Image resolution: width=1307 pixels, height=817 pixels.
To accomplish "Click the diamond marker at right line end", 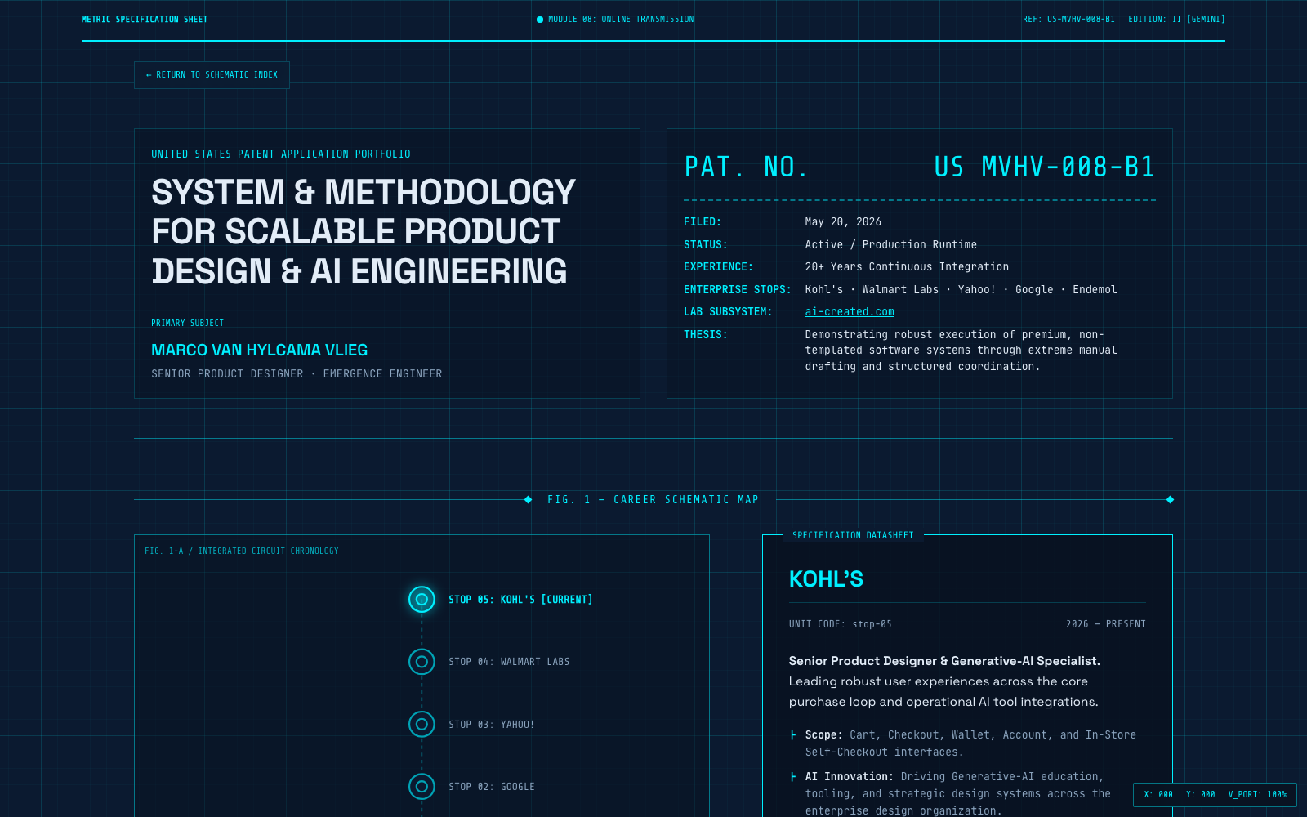I will (x=1170, y=500).
